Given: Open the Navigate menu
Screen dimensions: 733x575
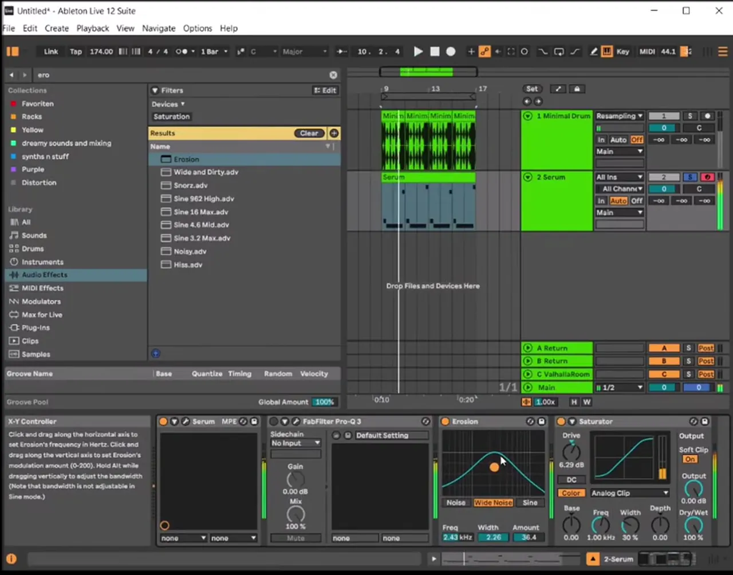Looking at the screenshot, I should [x=159, y=28].
